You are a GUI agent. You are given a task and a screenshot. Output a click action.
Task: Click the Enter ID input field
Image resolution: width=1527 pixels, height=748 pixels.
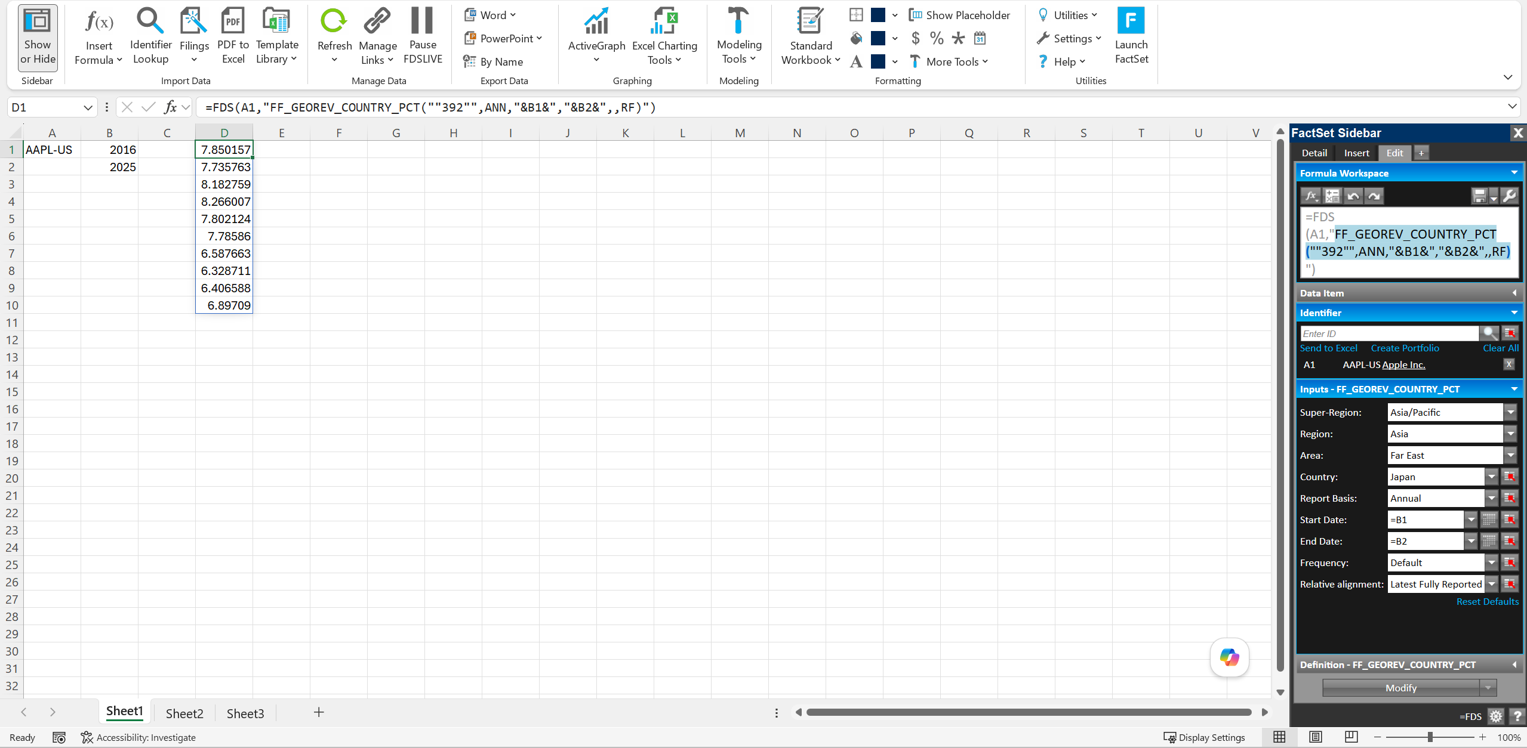(1389, 333)
